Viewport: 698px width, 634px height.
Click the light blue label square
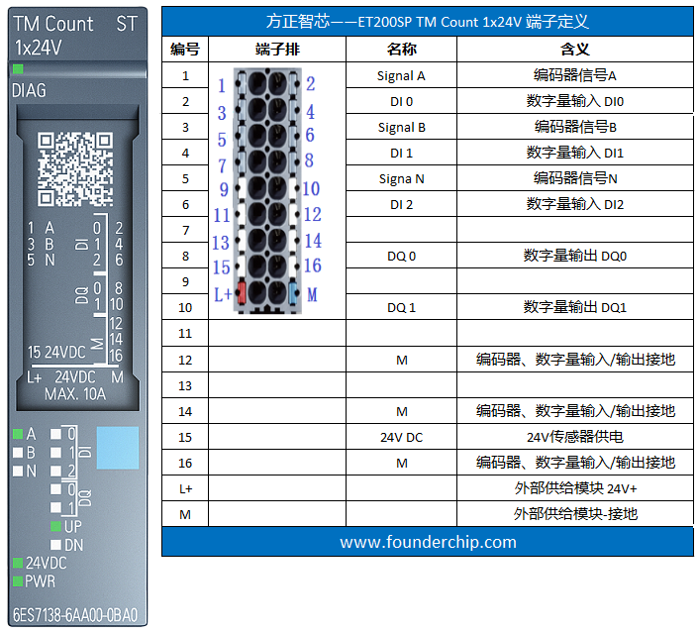[117, 448]
